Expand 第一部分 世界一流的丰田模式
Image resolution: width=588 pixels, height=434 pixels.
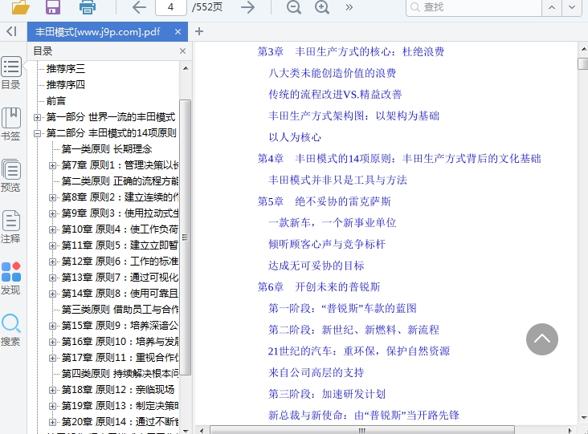click(37, 117)
